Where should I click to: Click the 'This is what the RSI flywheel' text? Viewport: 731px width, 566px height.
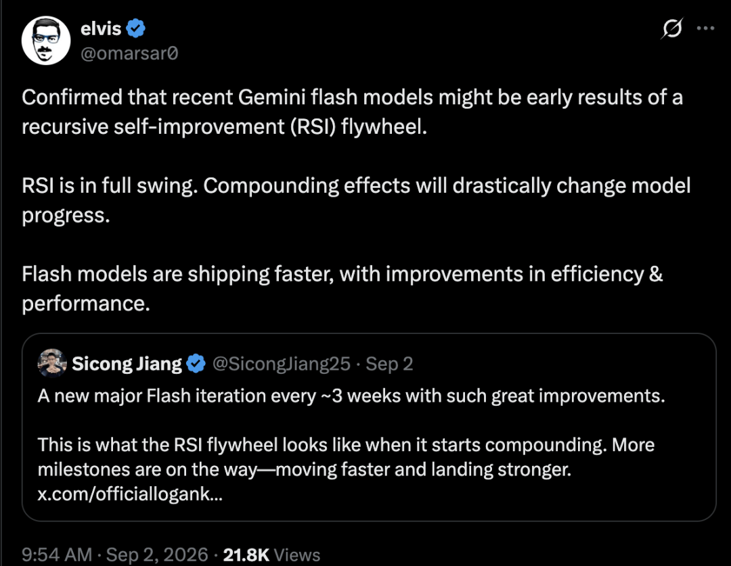[346, 457]
